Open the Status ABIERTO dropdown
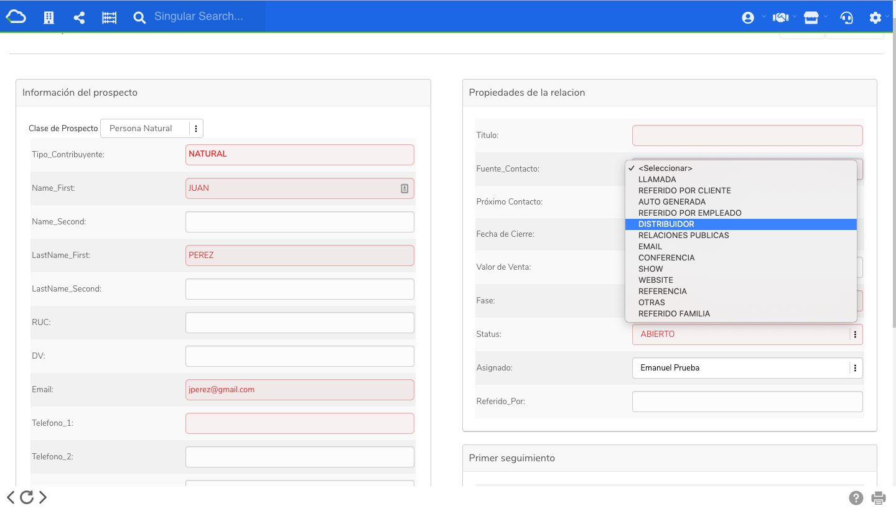Viewport: 896px width, 511px height. pos(855,334)
